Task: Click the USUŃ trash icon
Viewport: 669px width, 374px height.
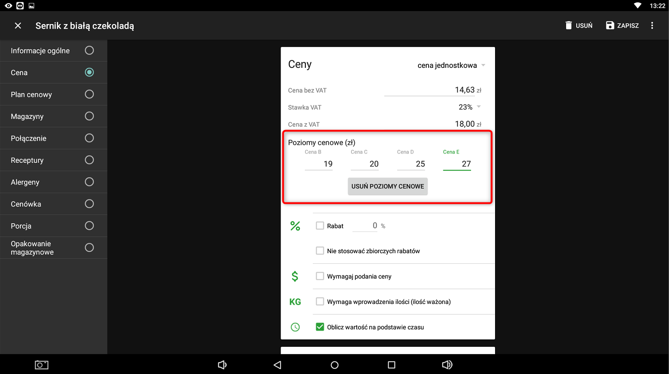Action: click(568, 25)
